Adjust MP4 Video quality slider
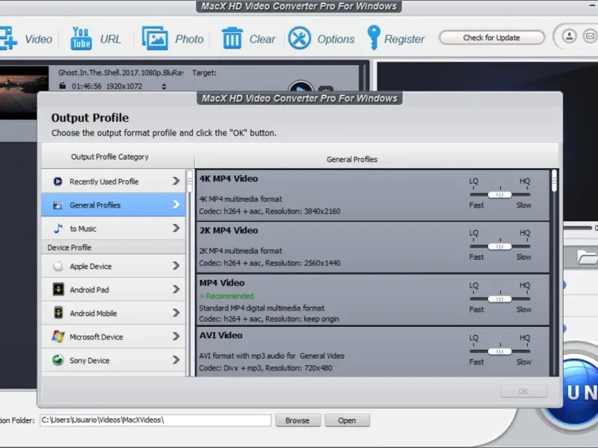Image resolution: width=598 pixels, height=448 pixels. coord(499,299)
